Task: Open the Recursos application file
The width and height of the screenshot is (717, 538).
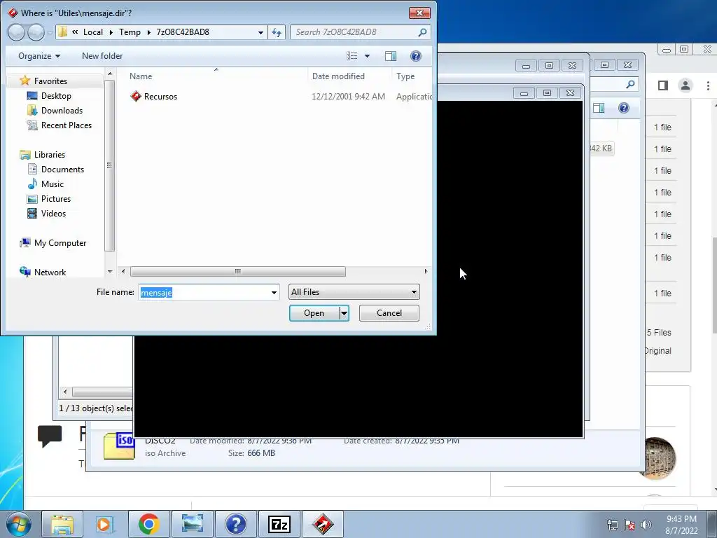Action: [153, 97]
